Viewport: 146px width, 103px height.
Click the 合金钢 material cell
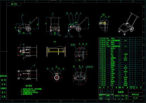pos(126,54)
